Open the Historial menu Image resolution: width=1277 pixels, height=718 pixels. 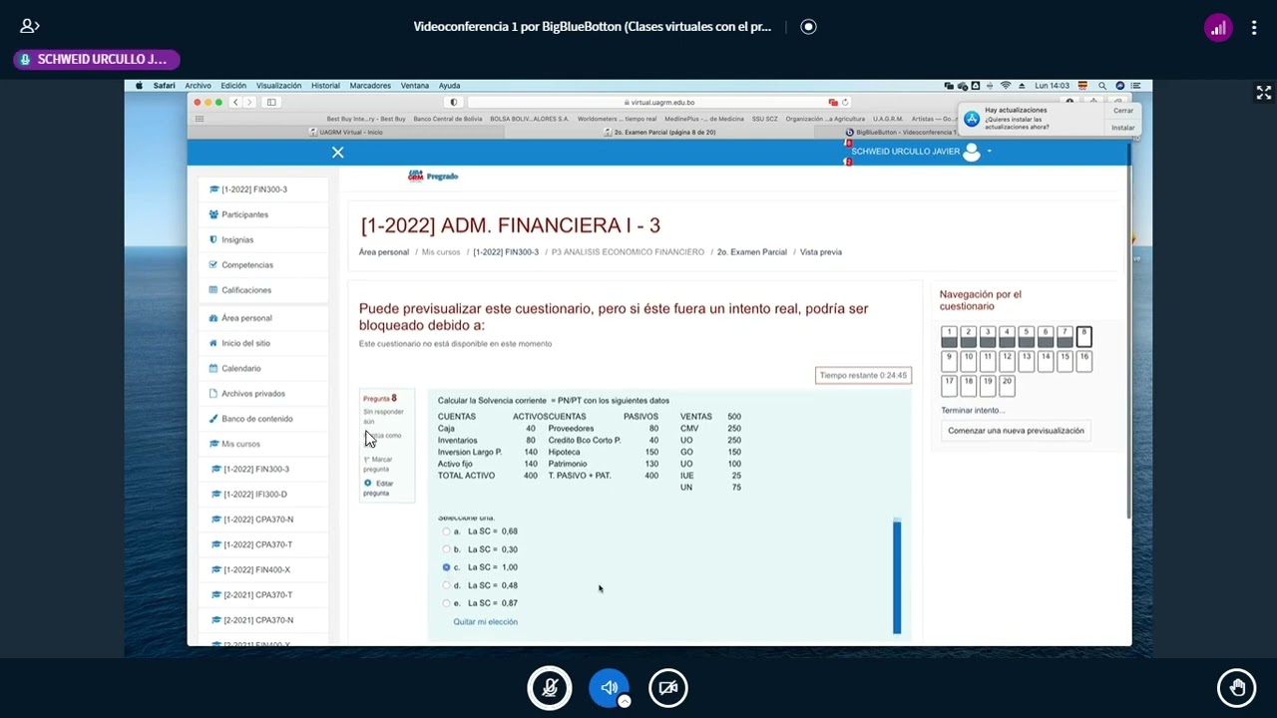[325, 86]
